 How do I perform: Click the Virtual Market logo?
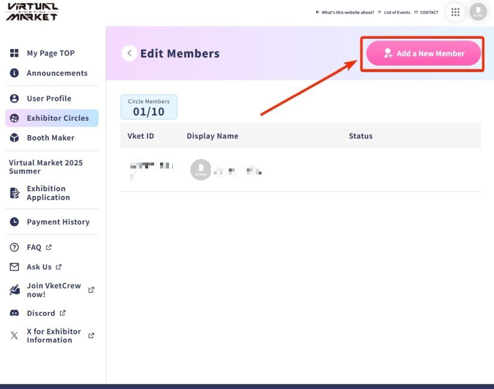32,12
